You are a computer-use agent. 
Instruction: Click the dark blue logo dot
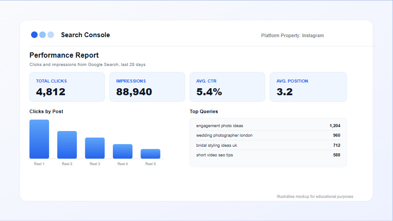[x=34, y=35]
